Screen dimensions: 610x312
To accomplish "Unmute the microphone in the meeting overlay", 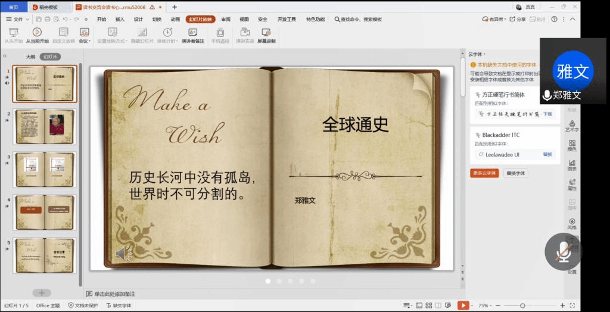I will click(564, 252).
